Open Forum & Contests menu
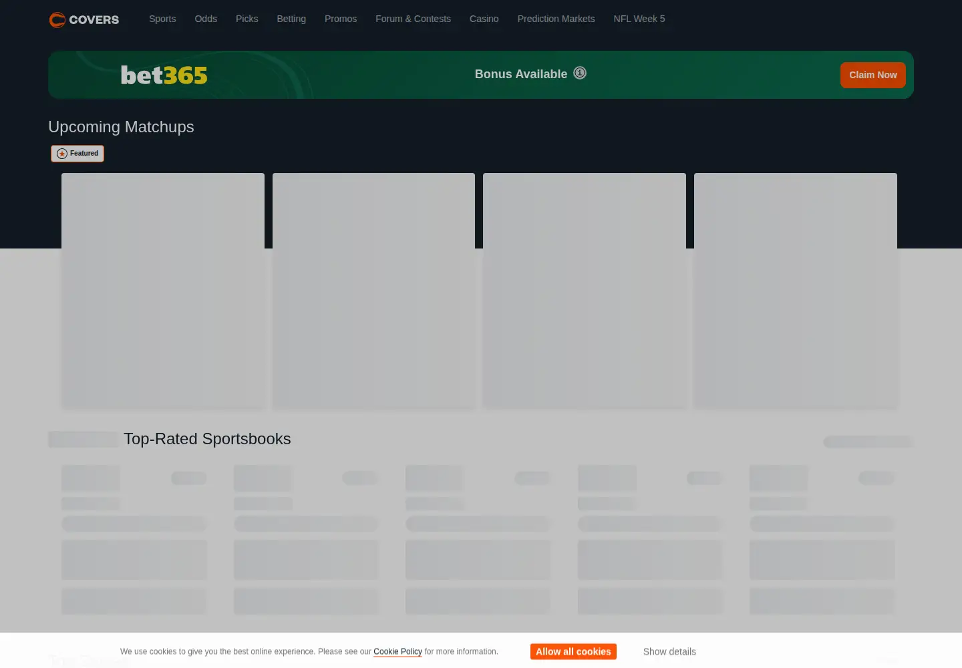Image resolution: width=962 pixels, height=668 pixels. (x=413, y=19)
